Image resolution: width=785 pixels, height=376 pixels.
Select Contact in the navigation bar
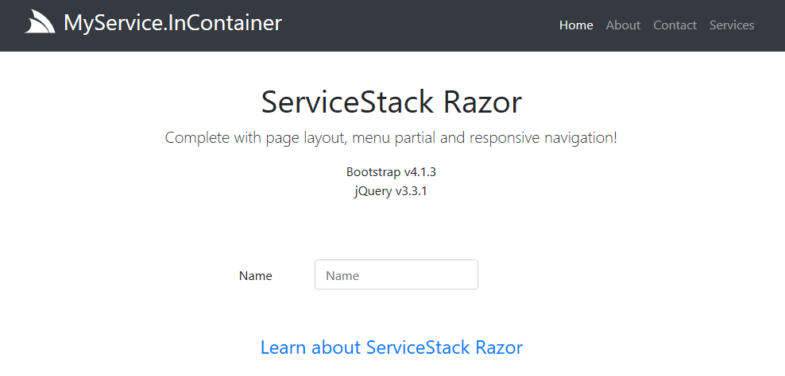coord(675,25)
